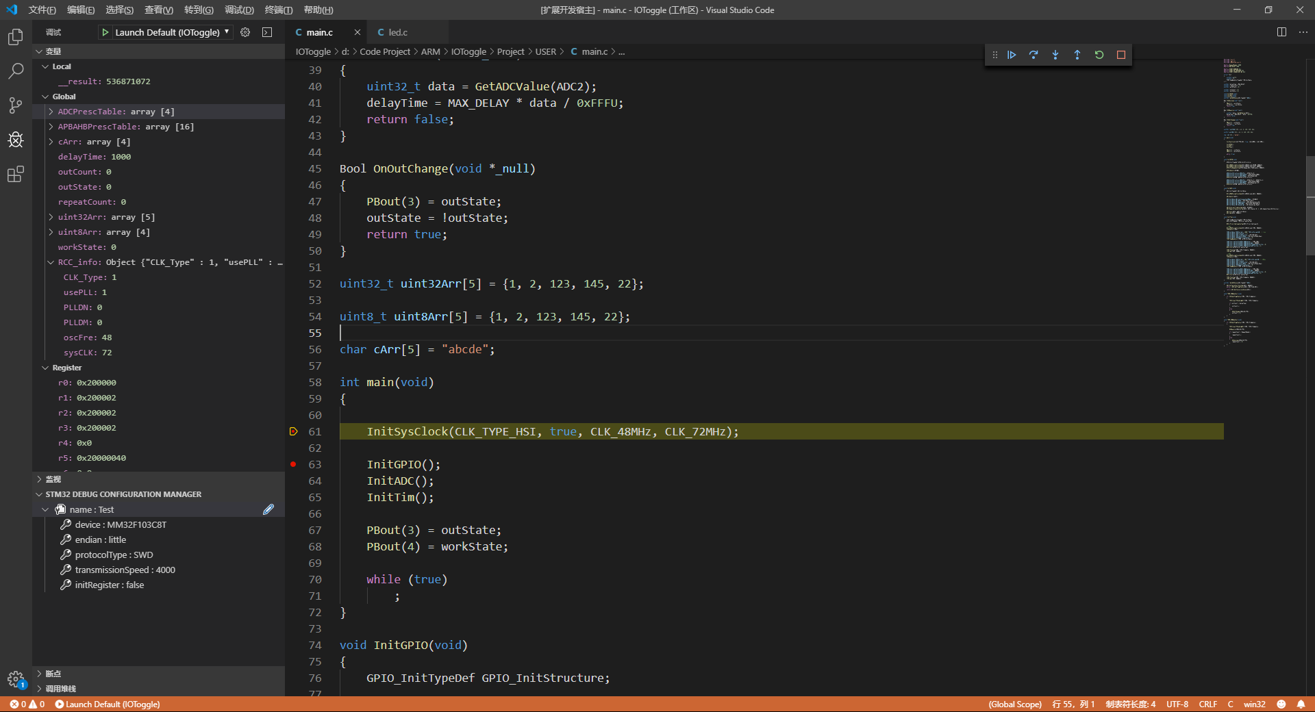Click the errors and warnings status indicator

pos(27,704)
